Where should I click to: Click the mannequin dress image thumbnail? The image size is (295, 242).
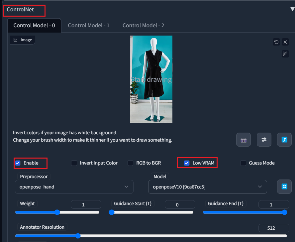pos(151,79)
